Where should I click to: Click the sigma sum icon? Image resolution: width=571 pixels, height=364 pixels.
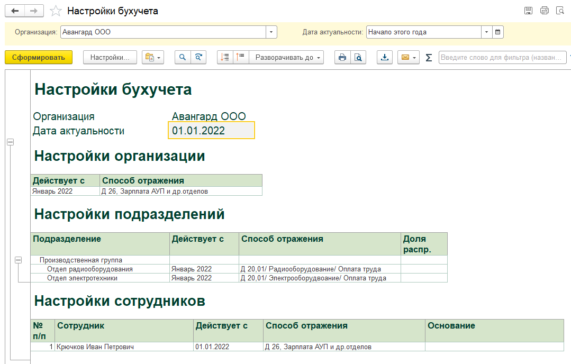pos(429,58)
